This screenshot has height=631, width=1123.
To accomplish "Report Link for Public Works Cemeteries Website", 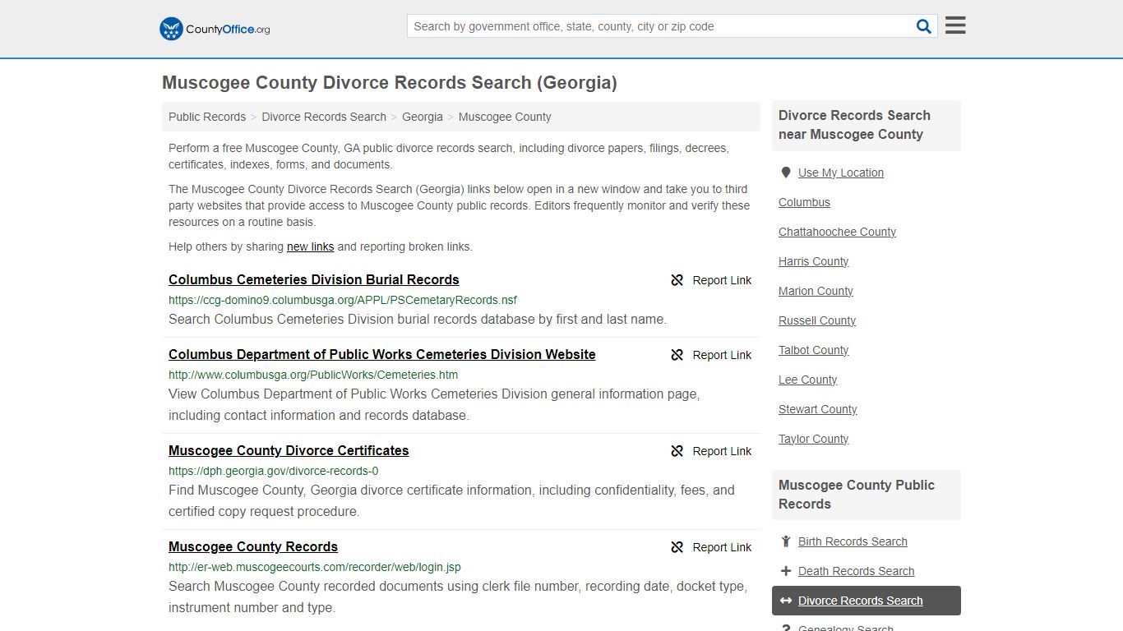I will (x=722, y=355).
